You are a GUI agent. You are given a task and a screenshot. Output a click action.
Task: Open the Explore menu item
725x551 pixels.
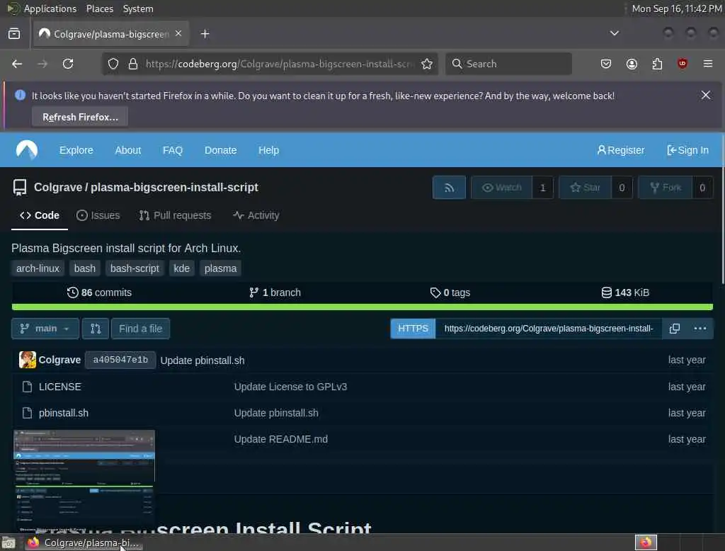pyautogui.click(x=76, y=150)
